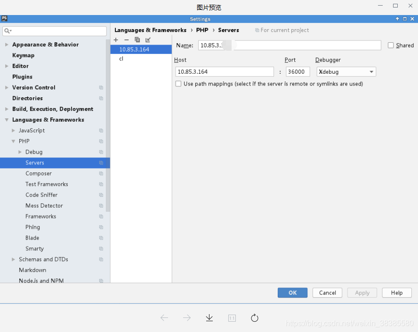Viewport: 418px width, 332px height.
Task: Copy the selected server configuration icon
Action: click(137, 40)
